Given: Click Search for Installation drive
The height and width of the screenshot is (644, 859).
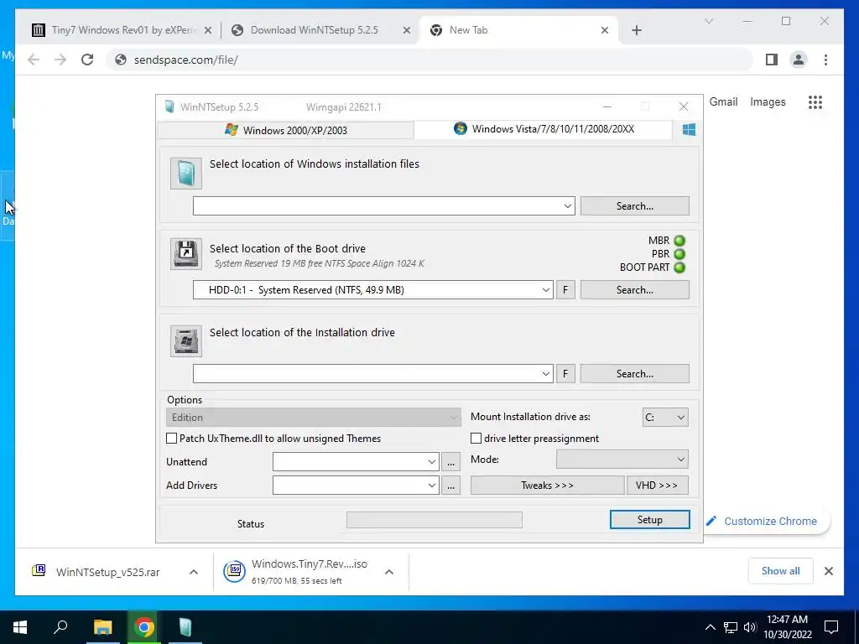Looking at the screenshot, I should 634,373.
